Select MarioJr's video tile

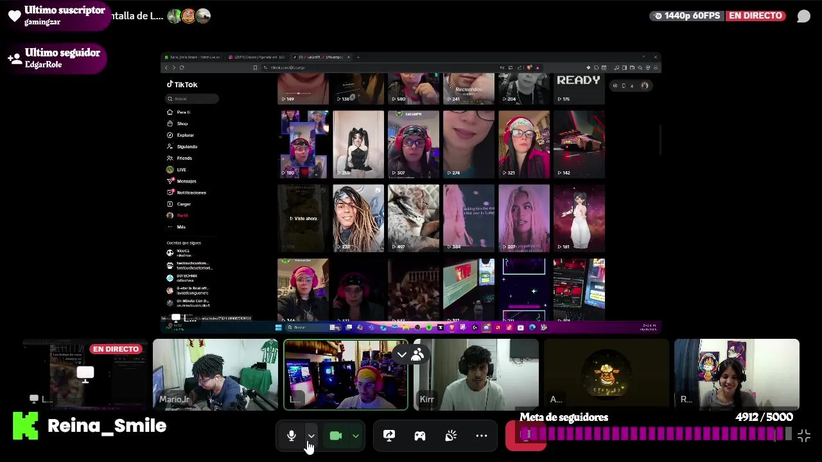click(215, 375)
